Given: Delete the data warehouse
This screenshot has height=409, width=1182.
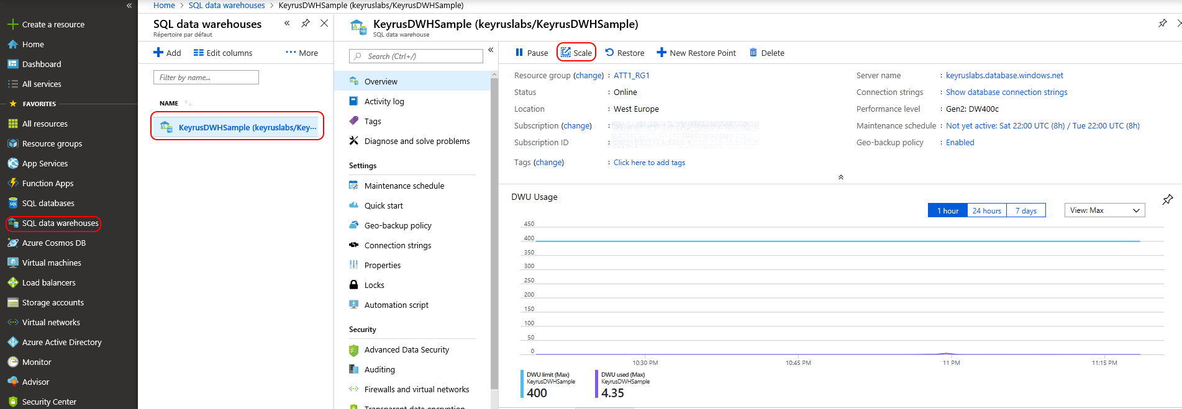Looking at the screenshot, I should click(767, 53).
